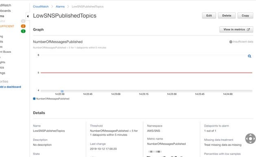Click NumberOfMessagesPublished legend label
Screen dimensions: 256x157
[52, 99]
